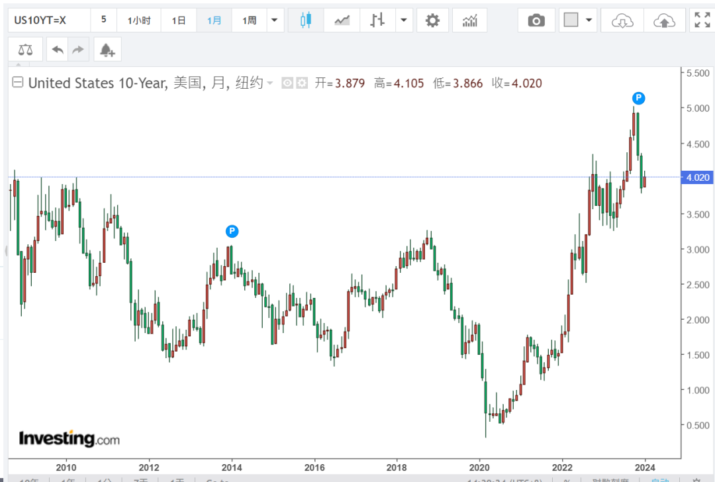Expand the time interval dropdown arrow
This screenshot has height=482, width=715.
pyautogui.click(x=274, y=21)
